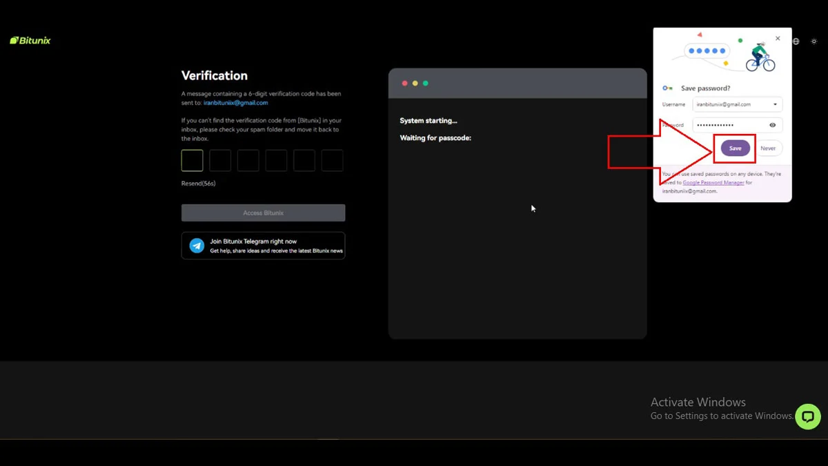
Task: Click the Save password button
Action: click(x=735, y=148)
